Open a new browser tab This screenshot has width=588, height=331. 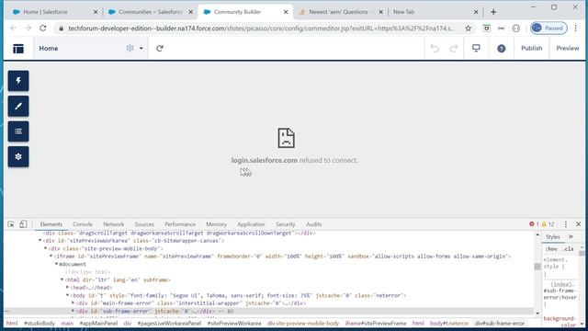493,12
